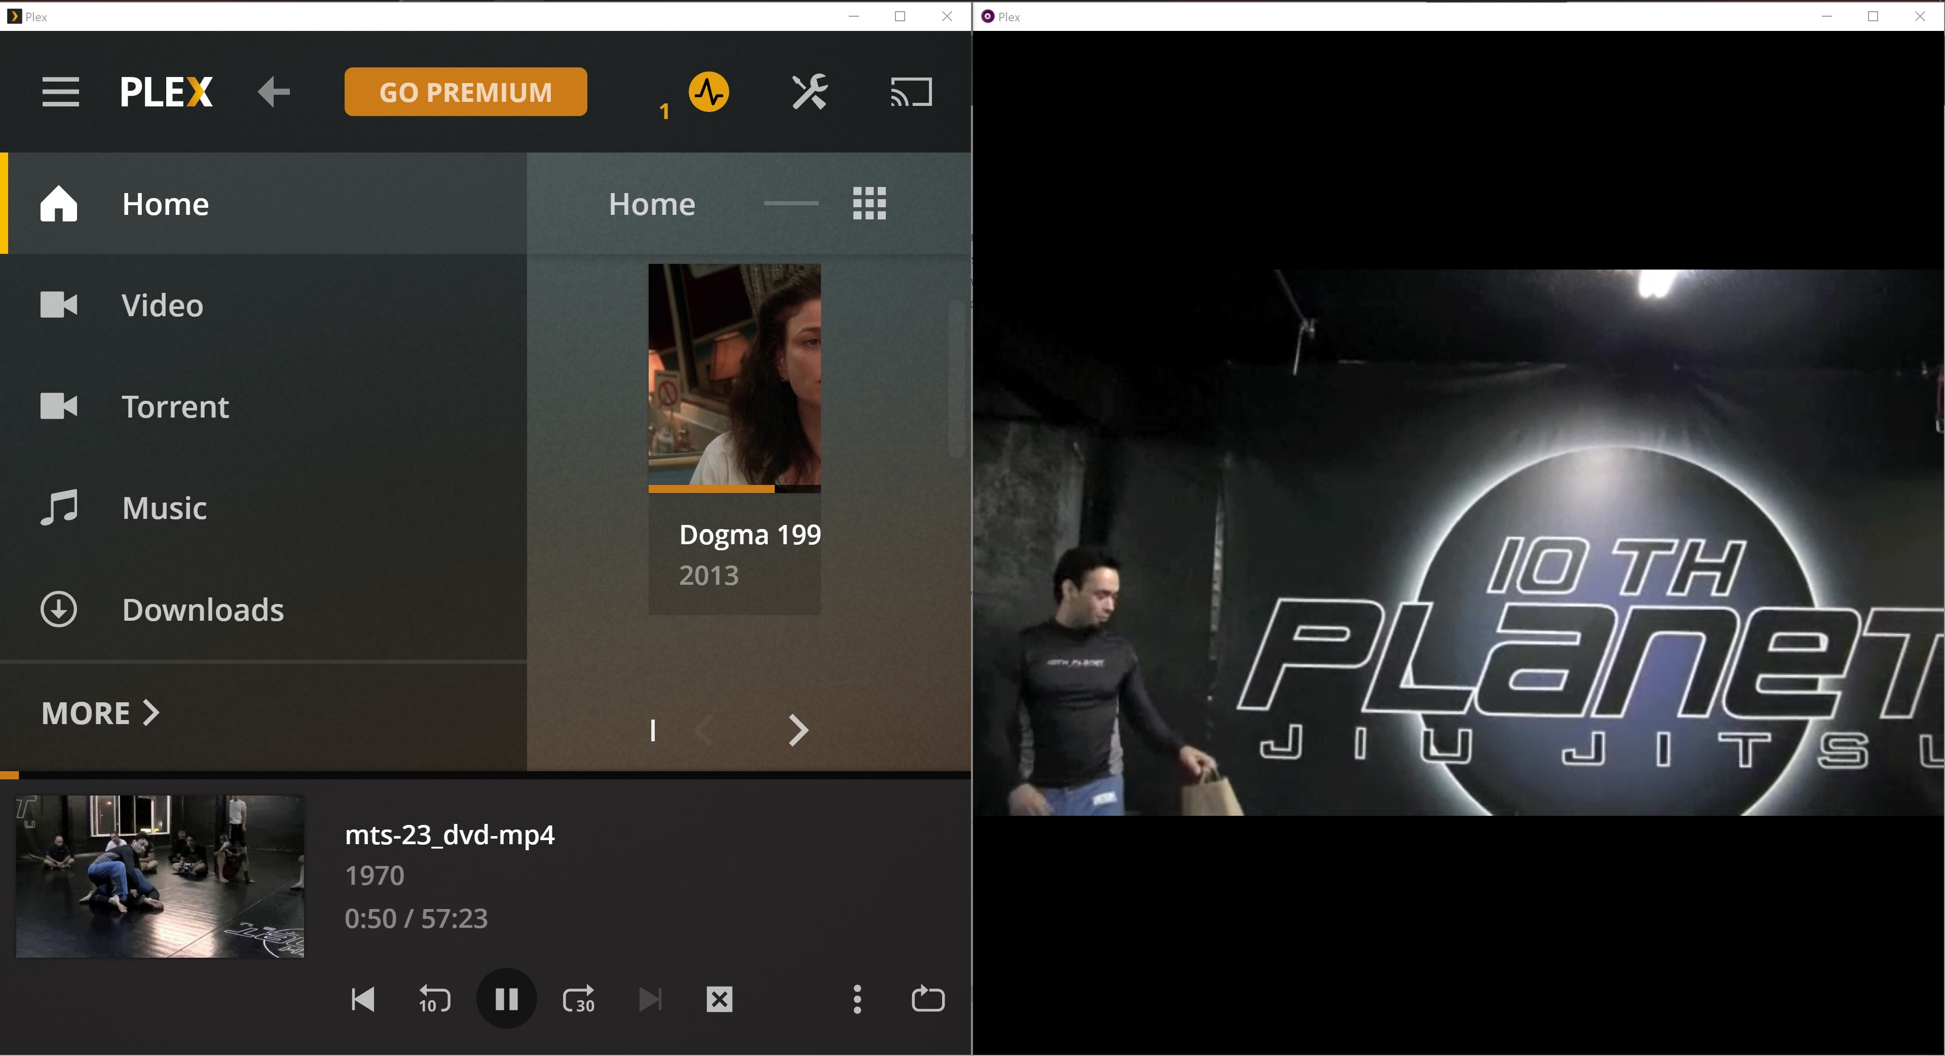Stop playback using the X control
Screen dimensions: 1945x1056
click(x=718, y=998)
